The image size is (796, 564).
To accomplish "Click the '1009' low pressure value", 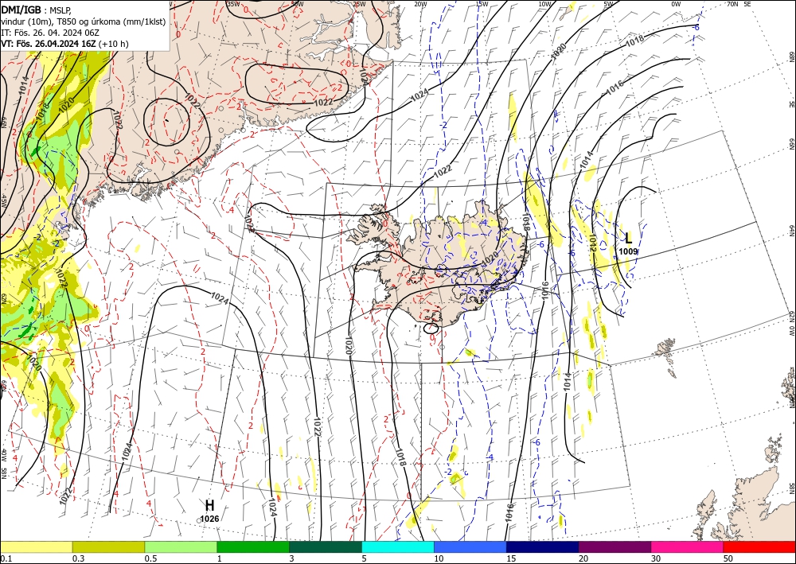I will tap(629, 251).
